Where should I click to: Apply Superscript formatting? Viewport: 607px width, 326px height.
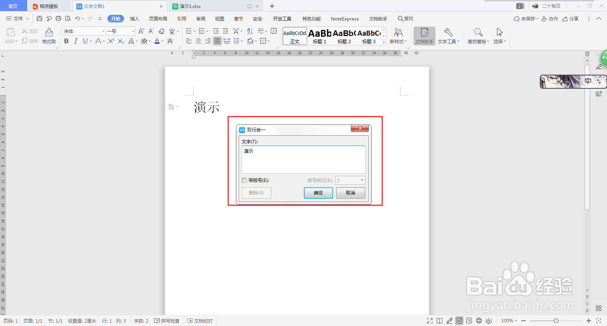(x=111, y=41)
